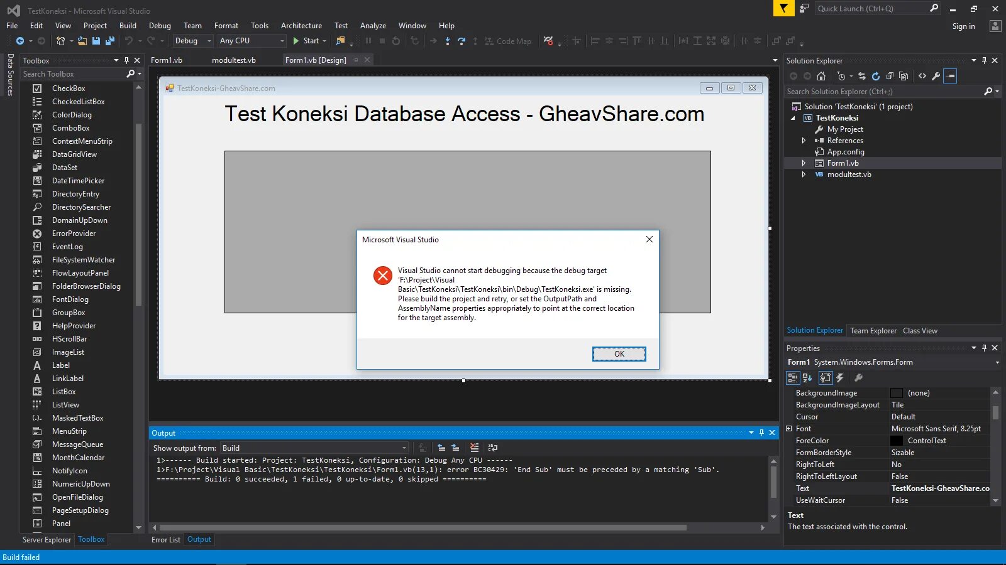Open the feedback icon beside Quick Launch
Viewport: 1006px width, 565px height.
[804, 8]
